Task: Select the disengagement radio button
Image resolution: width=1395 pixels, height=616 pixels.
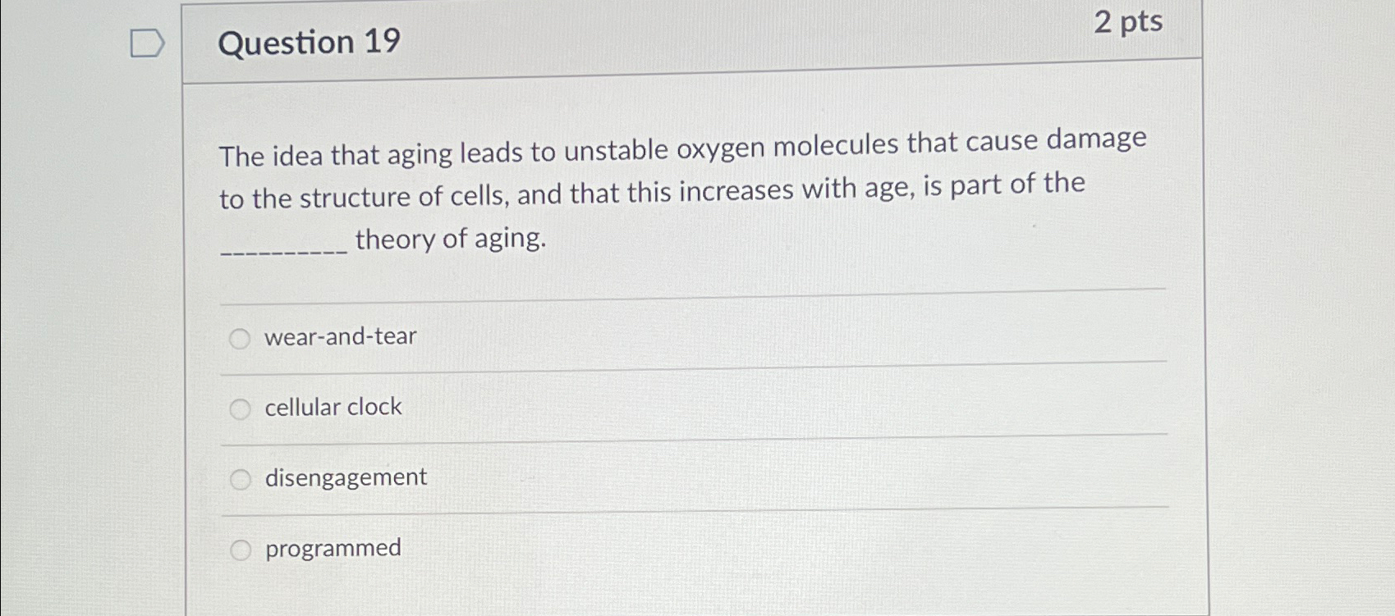Action: pos(241,478)
